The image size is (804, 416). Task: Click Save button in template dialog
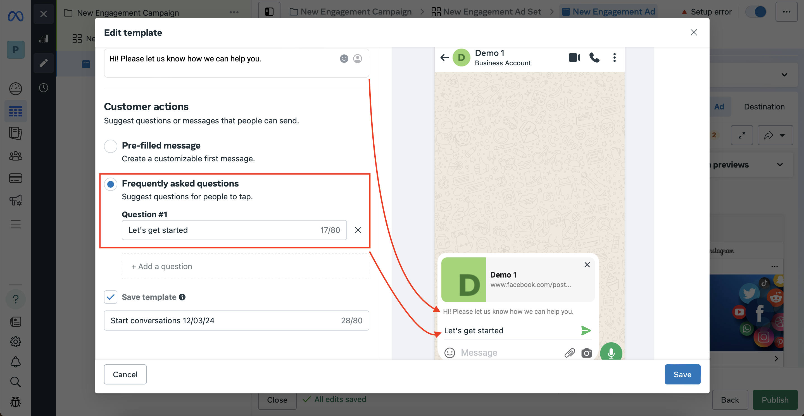click(x=682, y=374)
